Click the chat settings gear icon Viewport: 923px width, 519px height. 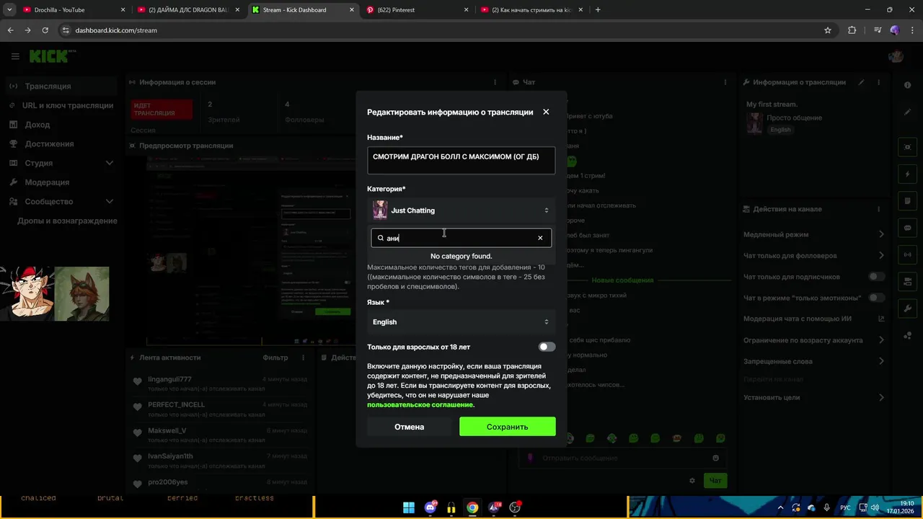tap(692, 481)
